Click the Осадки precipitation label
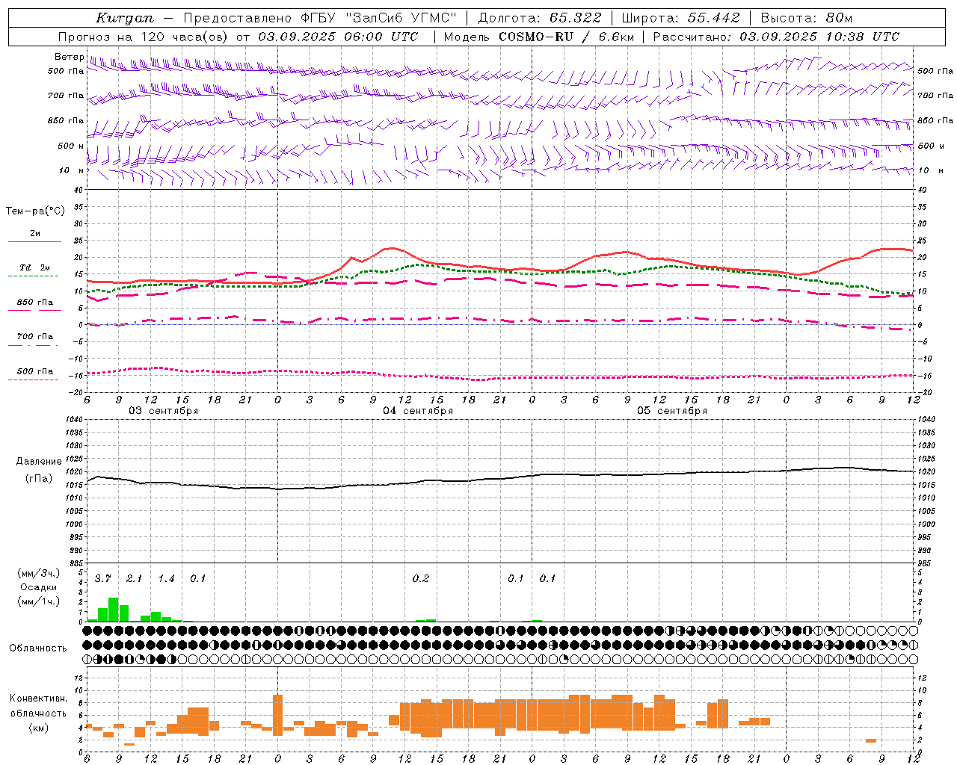Image resolution: width=957 pixels, height=765 pixels. (x=39, y=587)
